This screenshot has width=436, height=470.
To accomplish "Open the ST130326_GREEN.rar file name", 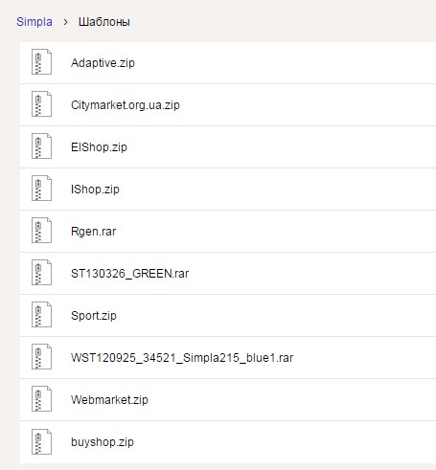I will (129, 274).
